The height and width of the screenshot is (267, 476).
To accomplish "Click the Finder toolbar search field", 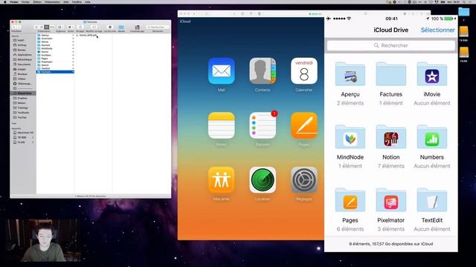I will [158, 27].
